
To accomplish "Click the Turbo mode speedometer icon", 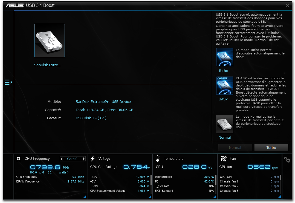I will pos(225,57).
